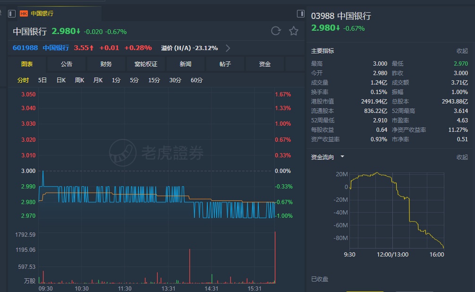
Task: Click the 市盈率 value 4.63
Action: pos(462,120)
